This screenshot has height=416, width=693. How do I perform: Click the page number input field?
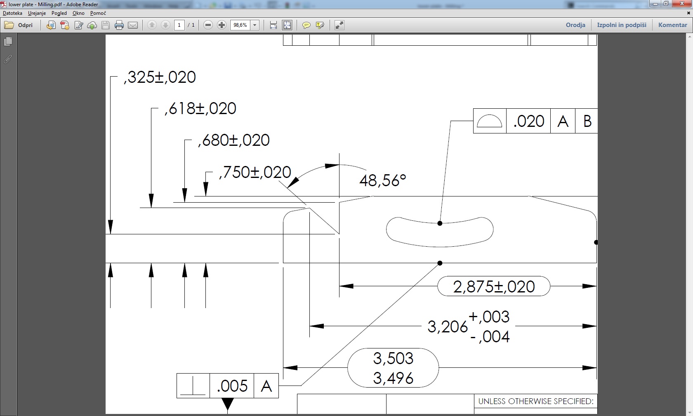[x=179, y=26]
